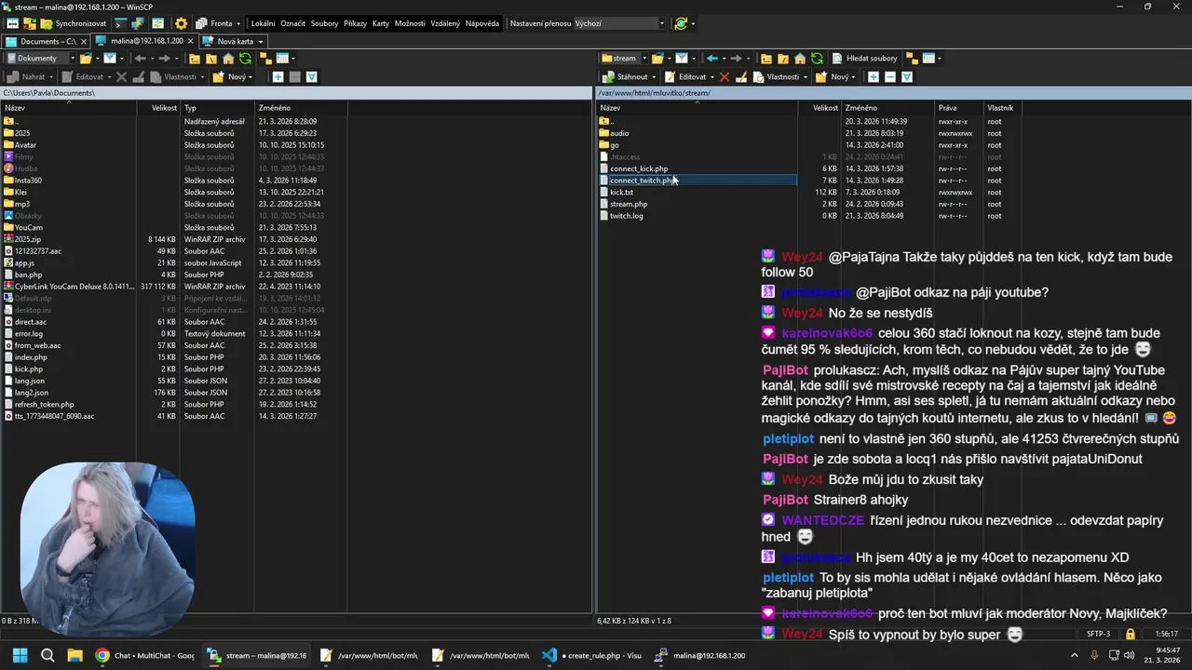Click the Hledat soubory button

click(x=864, y=58)
